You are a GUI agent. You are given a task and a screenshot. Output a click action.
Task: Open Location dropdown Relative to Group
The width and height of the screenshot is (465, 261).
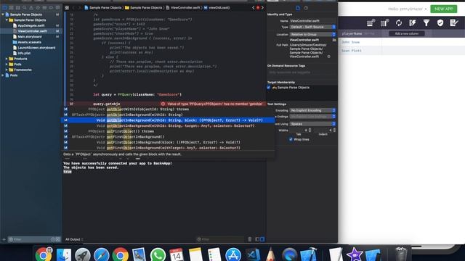click(312, 34)
